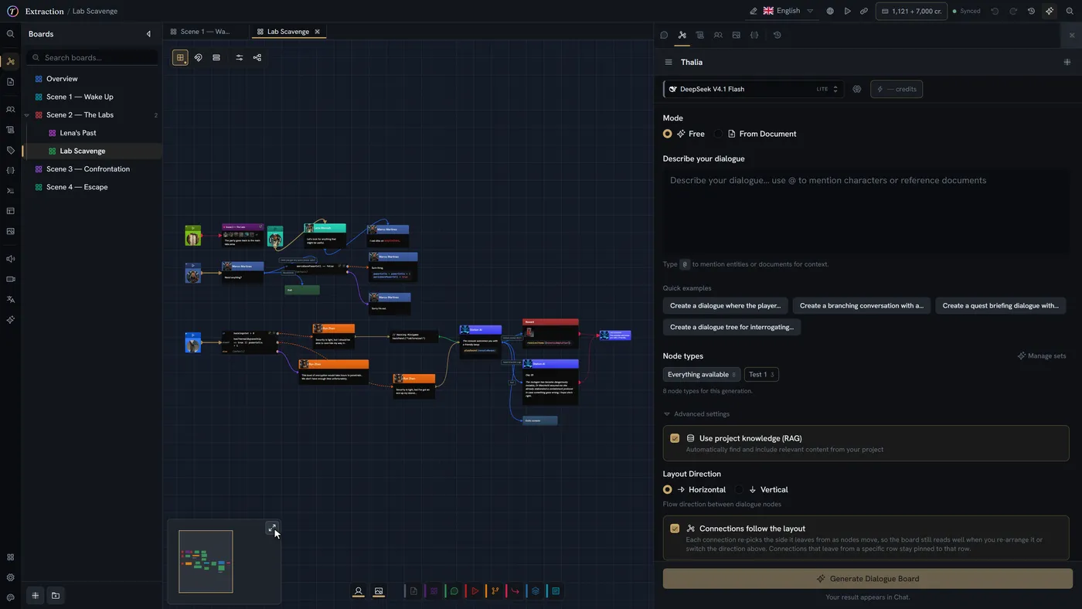1082x609 pixels.
Task: Expand the minimap with the arrows icon
Action: [x=271, y=529]
